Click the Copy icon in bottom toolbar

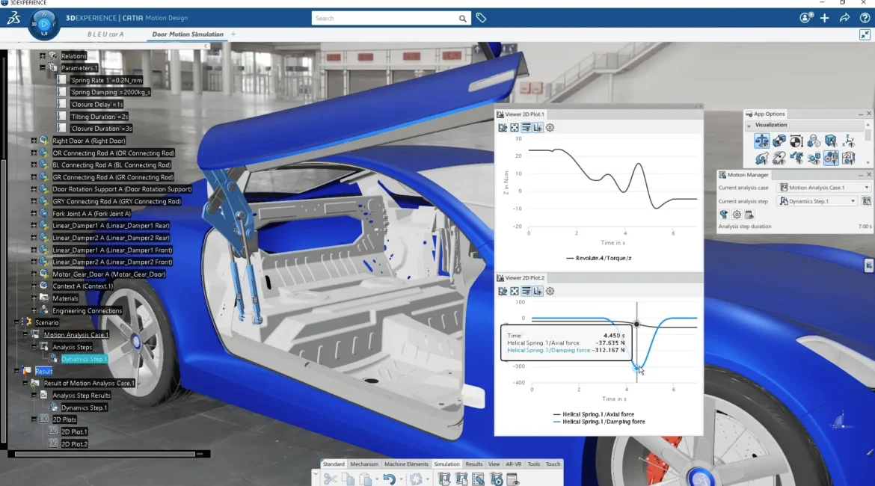click(x=348, y=479)
